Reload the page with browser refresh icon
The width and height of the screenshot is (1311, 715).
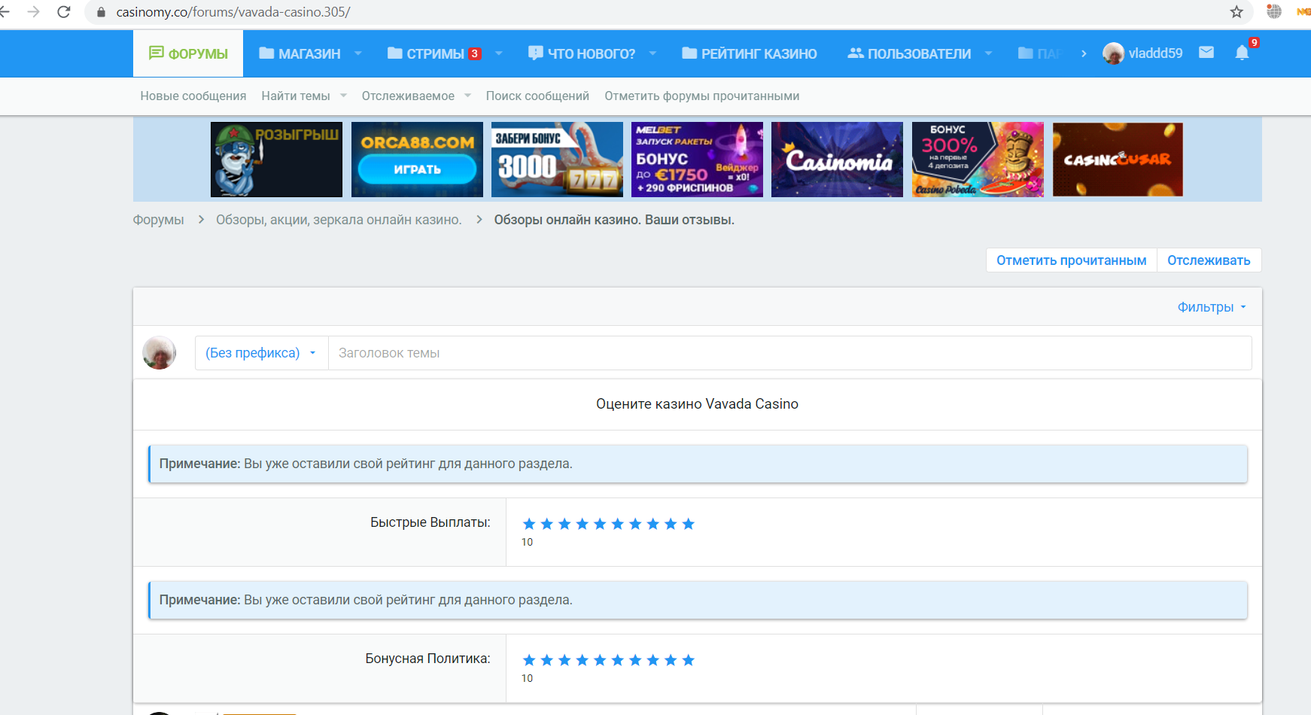(x=64, y=12)
